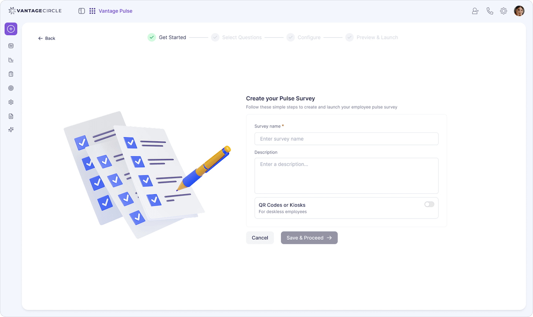Screen dimensions: 533x317
Task: Enable QR Codes or Kiosks for deskless employees
Action: (x=429, y=204)
